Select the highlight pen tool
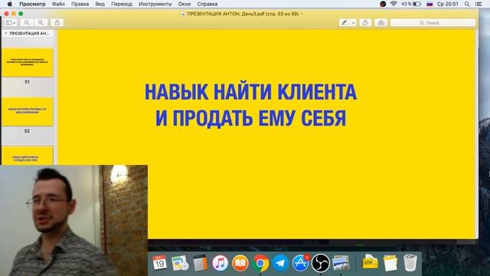Screen dimensions: 490x276 point(345,22)
